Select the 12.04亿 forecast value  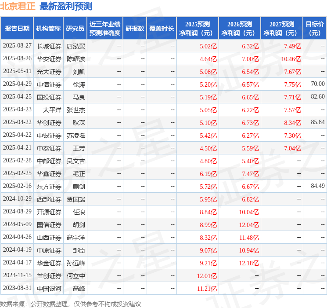click(249, 225)
